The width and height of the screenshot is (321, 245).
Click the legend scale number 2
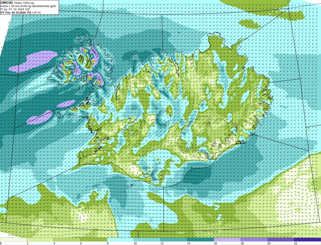pyautogui.click(x=27, y=243)
